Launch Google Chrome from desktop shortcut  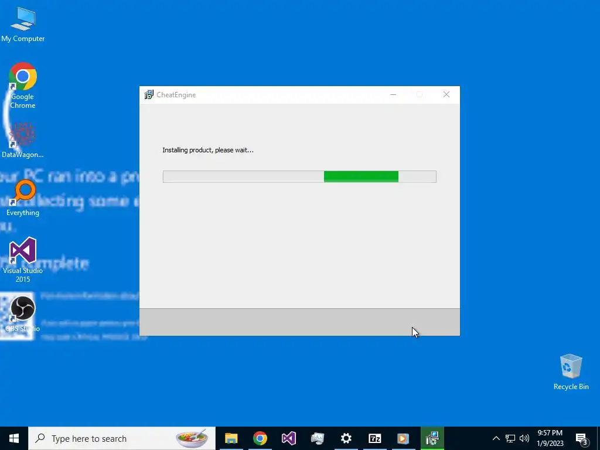coord(23,86)
